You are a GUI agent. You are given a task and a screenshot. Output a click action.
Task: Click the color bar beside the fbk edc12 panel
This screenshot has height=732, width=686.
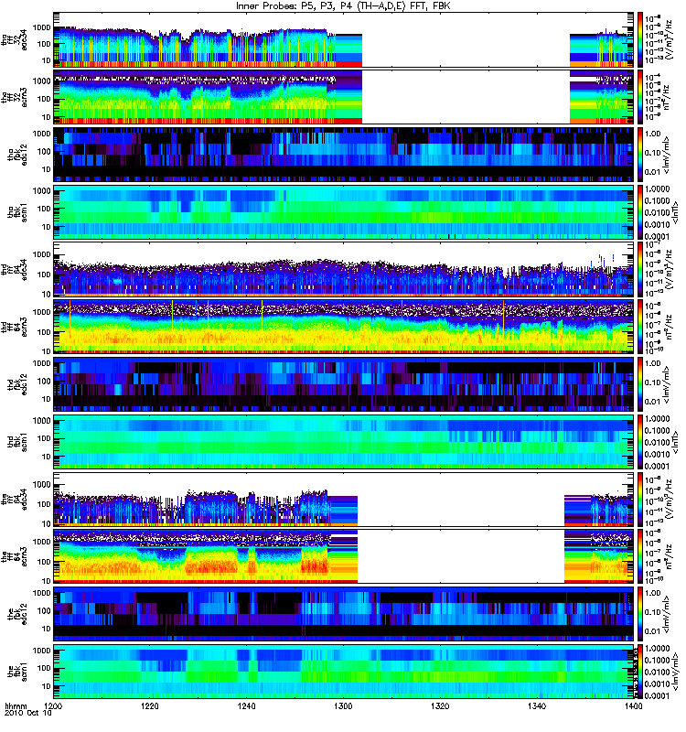pos(640,614)
